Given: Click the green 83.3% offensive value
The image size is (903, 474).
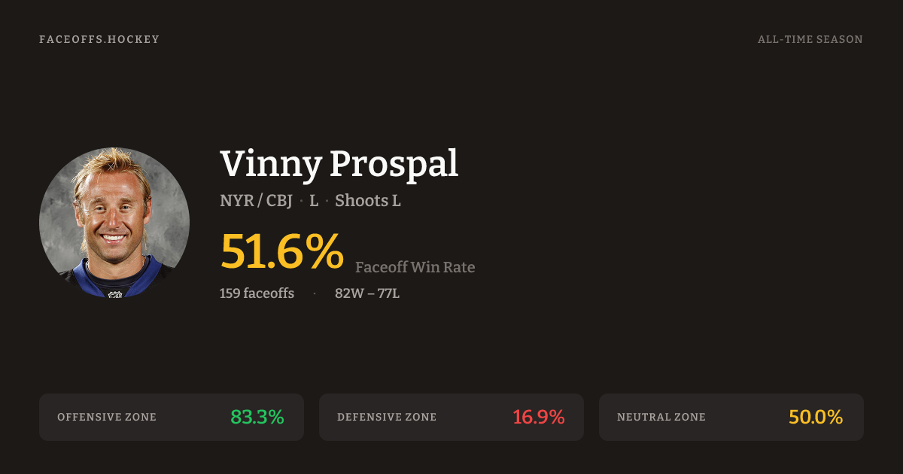Looking at the screenshot, I should [x=257, y=417].
